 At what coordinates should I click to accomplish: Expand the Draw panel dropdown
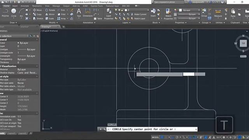click(x=13, y=23)
